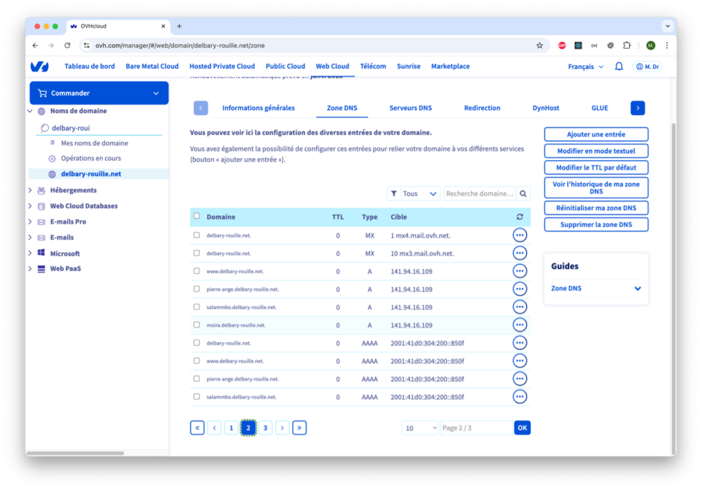Click the AdBlock extension icon
Screen dimensions: 704x492
(x=562, y=45)
